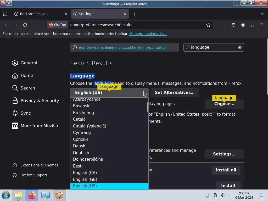Open Privacy & Security settings
This screenshot has height=201, width=268.
tap(36, 101)
